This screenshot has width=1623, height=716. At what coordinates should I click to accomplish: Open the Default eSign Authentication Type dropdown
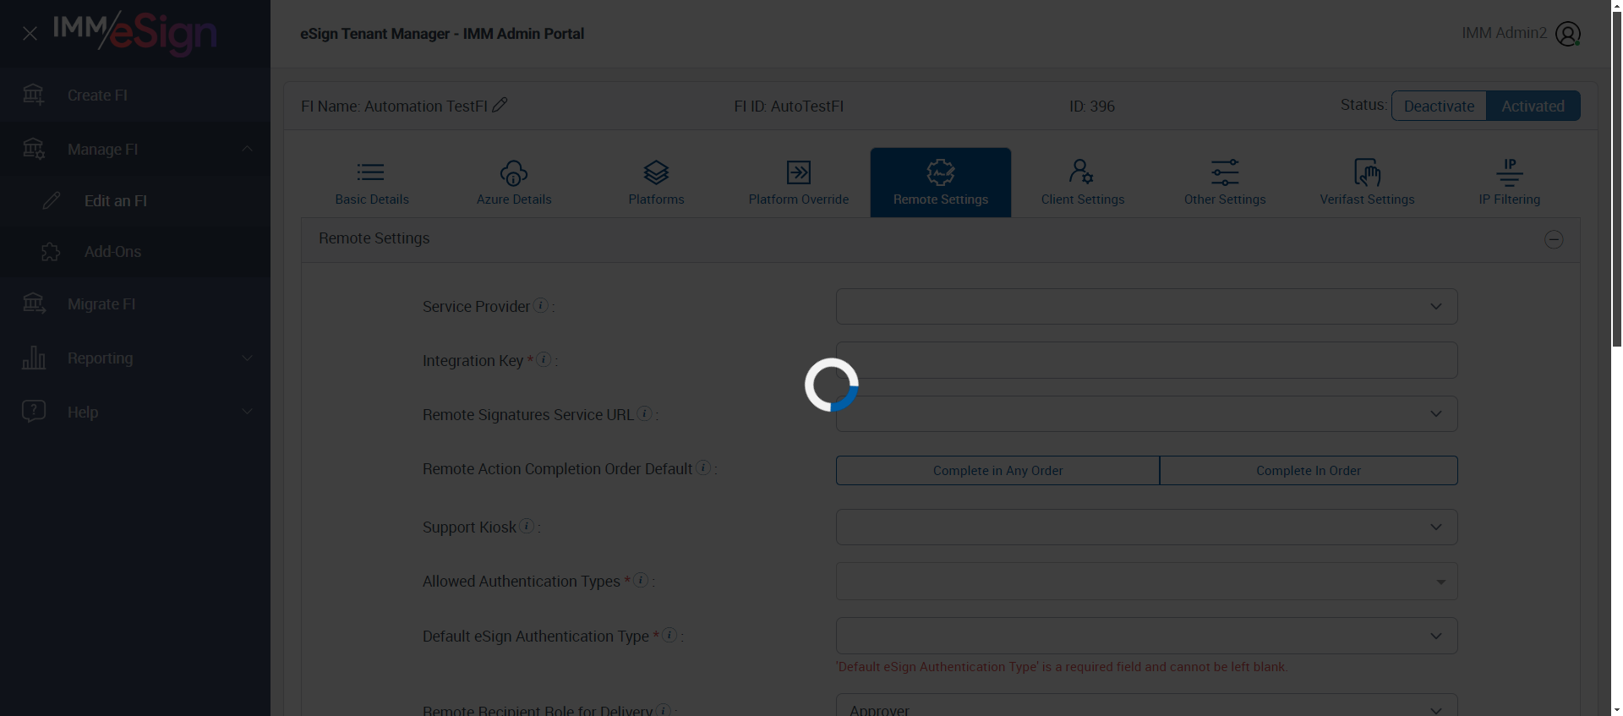(1147, 636)
